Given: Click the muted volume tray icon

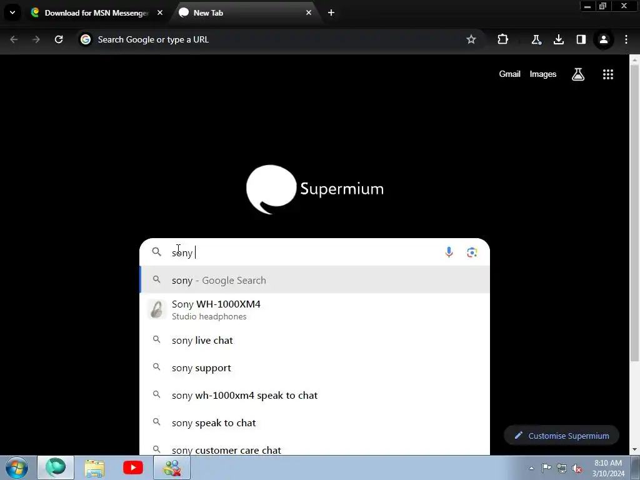Looking at the screenshot, I should [x=577, y=468].
